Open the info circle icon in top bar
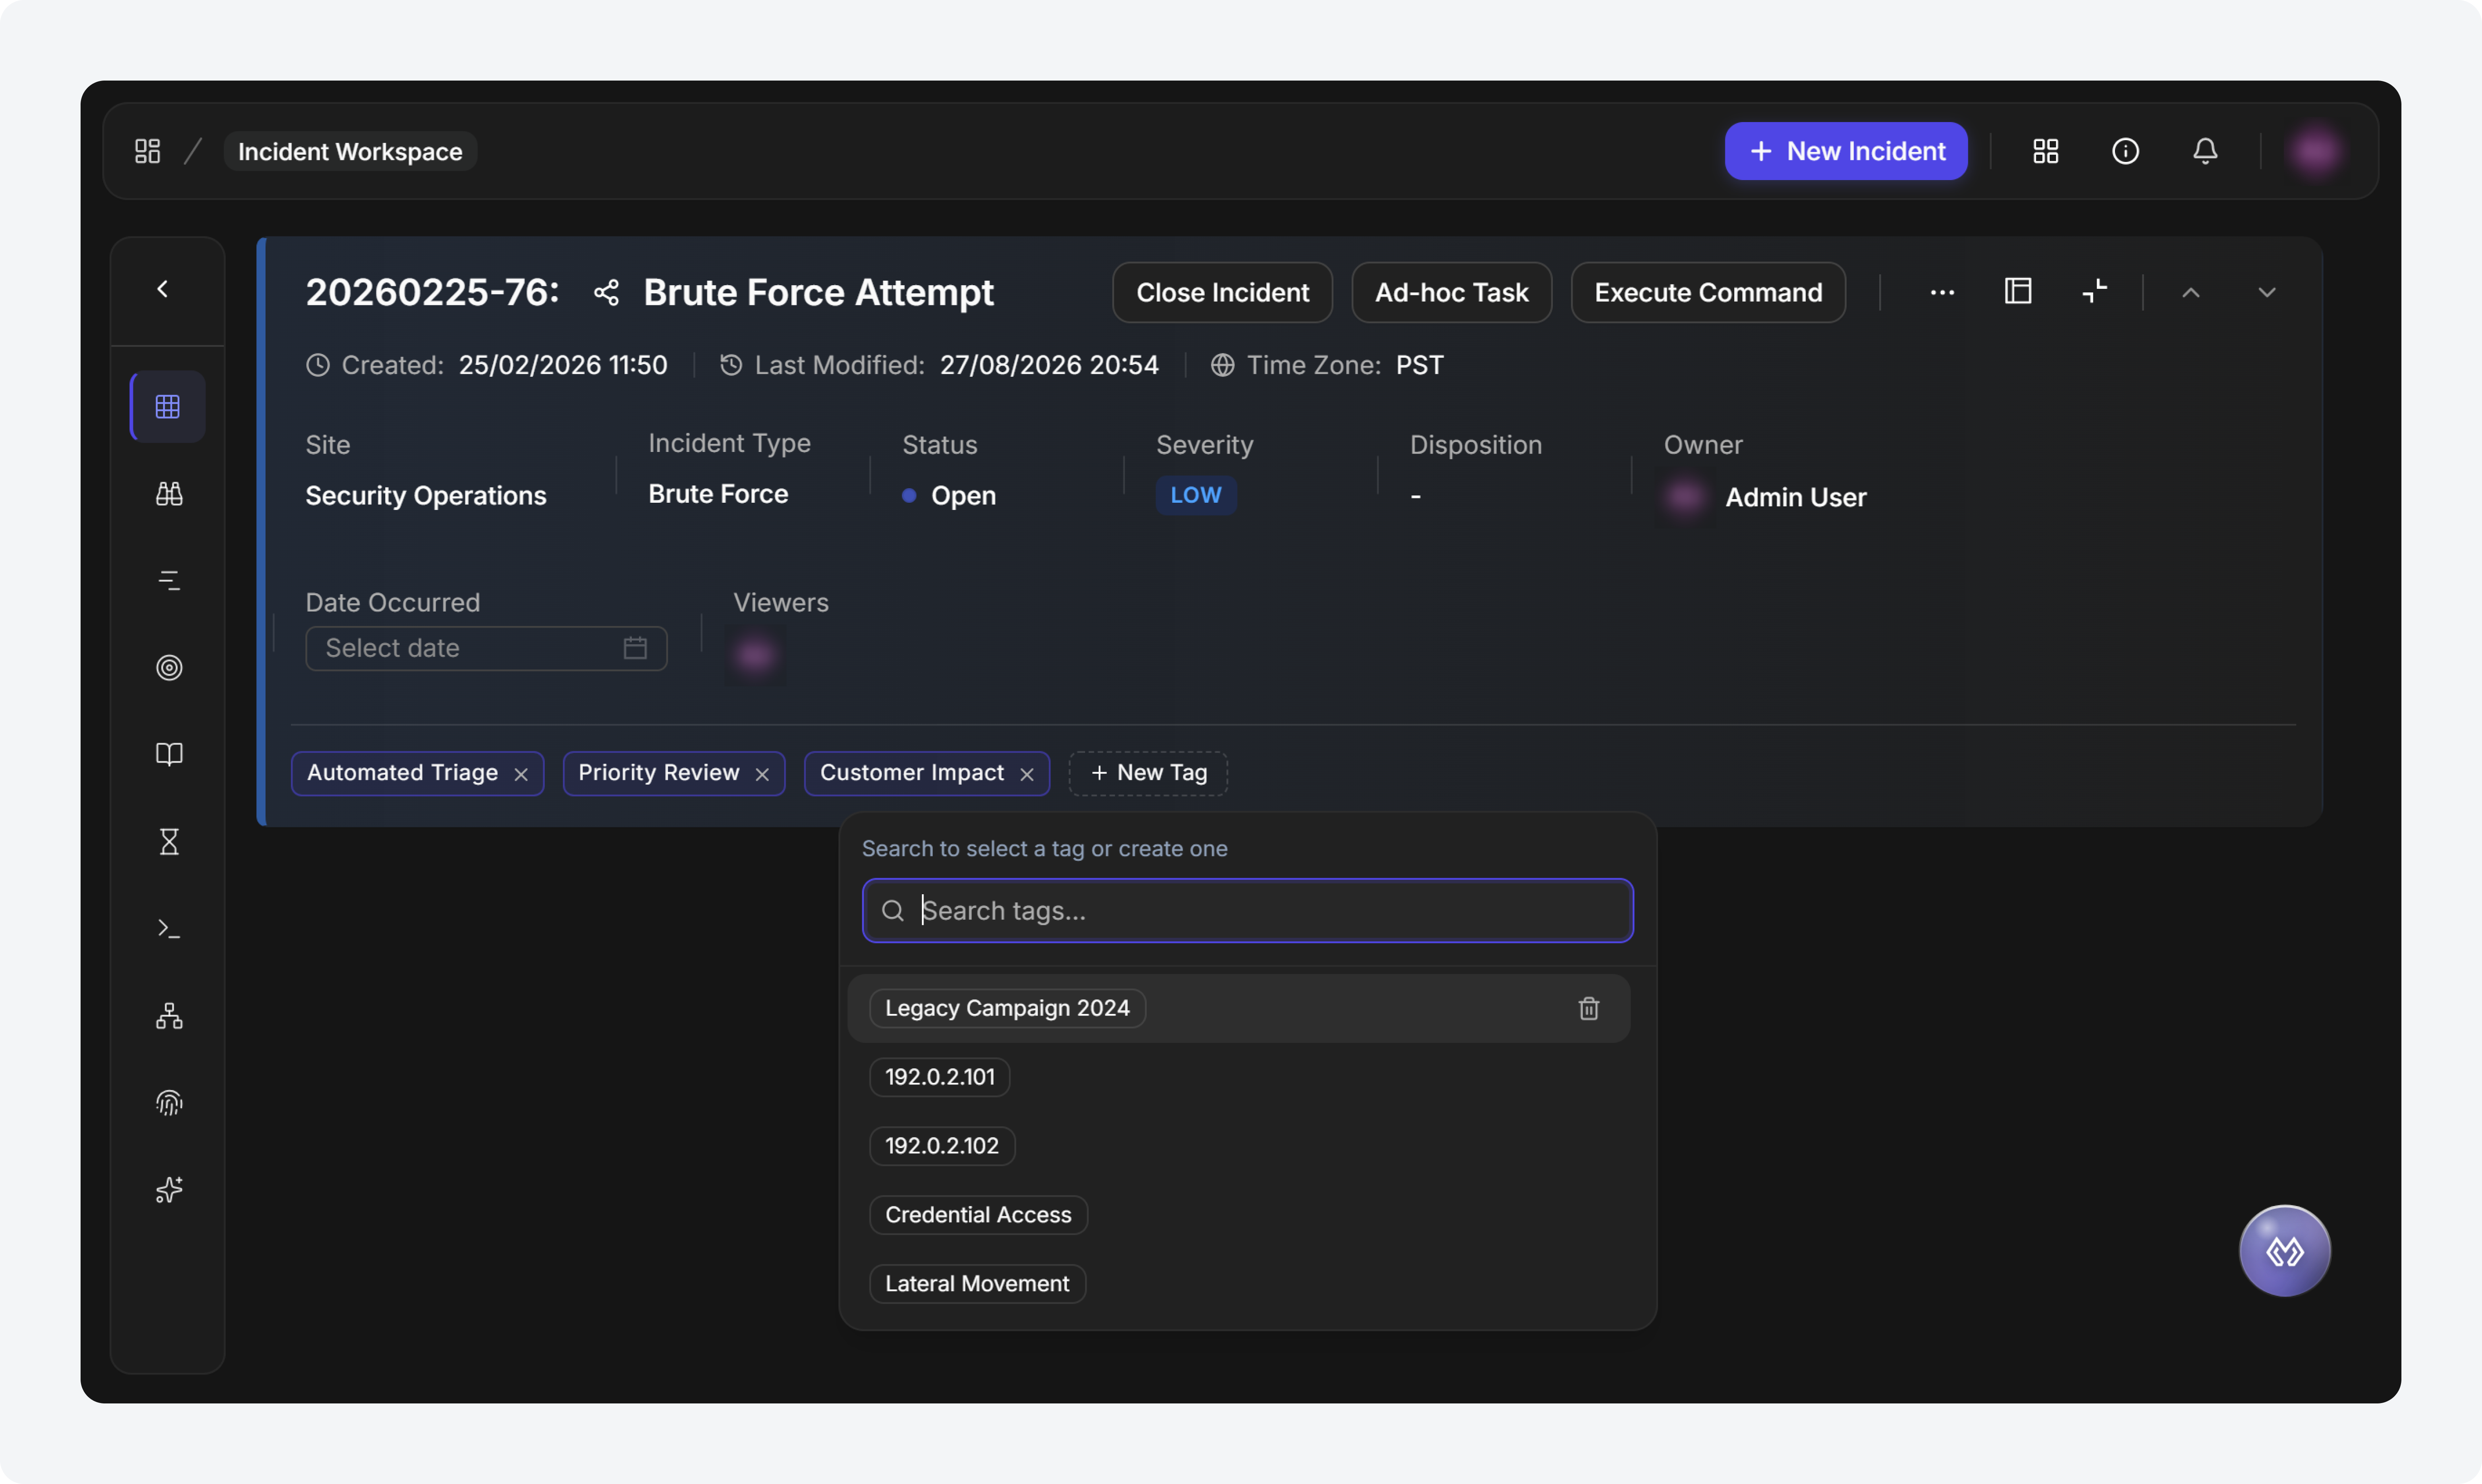Viewport: 2482px width, 1484px height. point(2125,151)
